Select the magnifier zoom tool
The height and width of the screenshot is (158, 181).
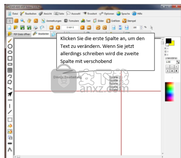coord(22,21)
